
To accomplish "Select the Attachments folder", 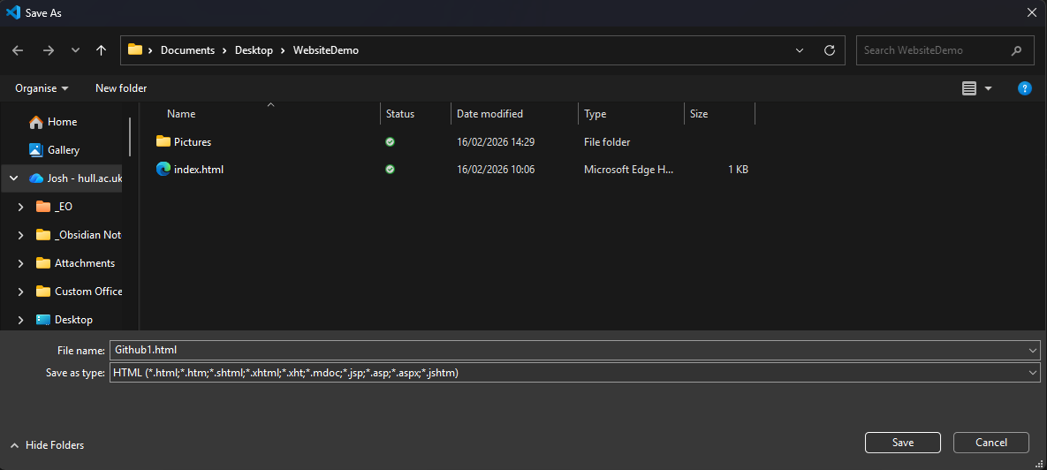I will click(x=85, y=263).
